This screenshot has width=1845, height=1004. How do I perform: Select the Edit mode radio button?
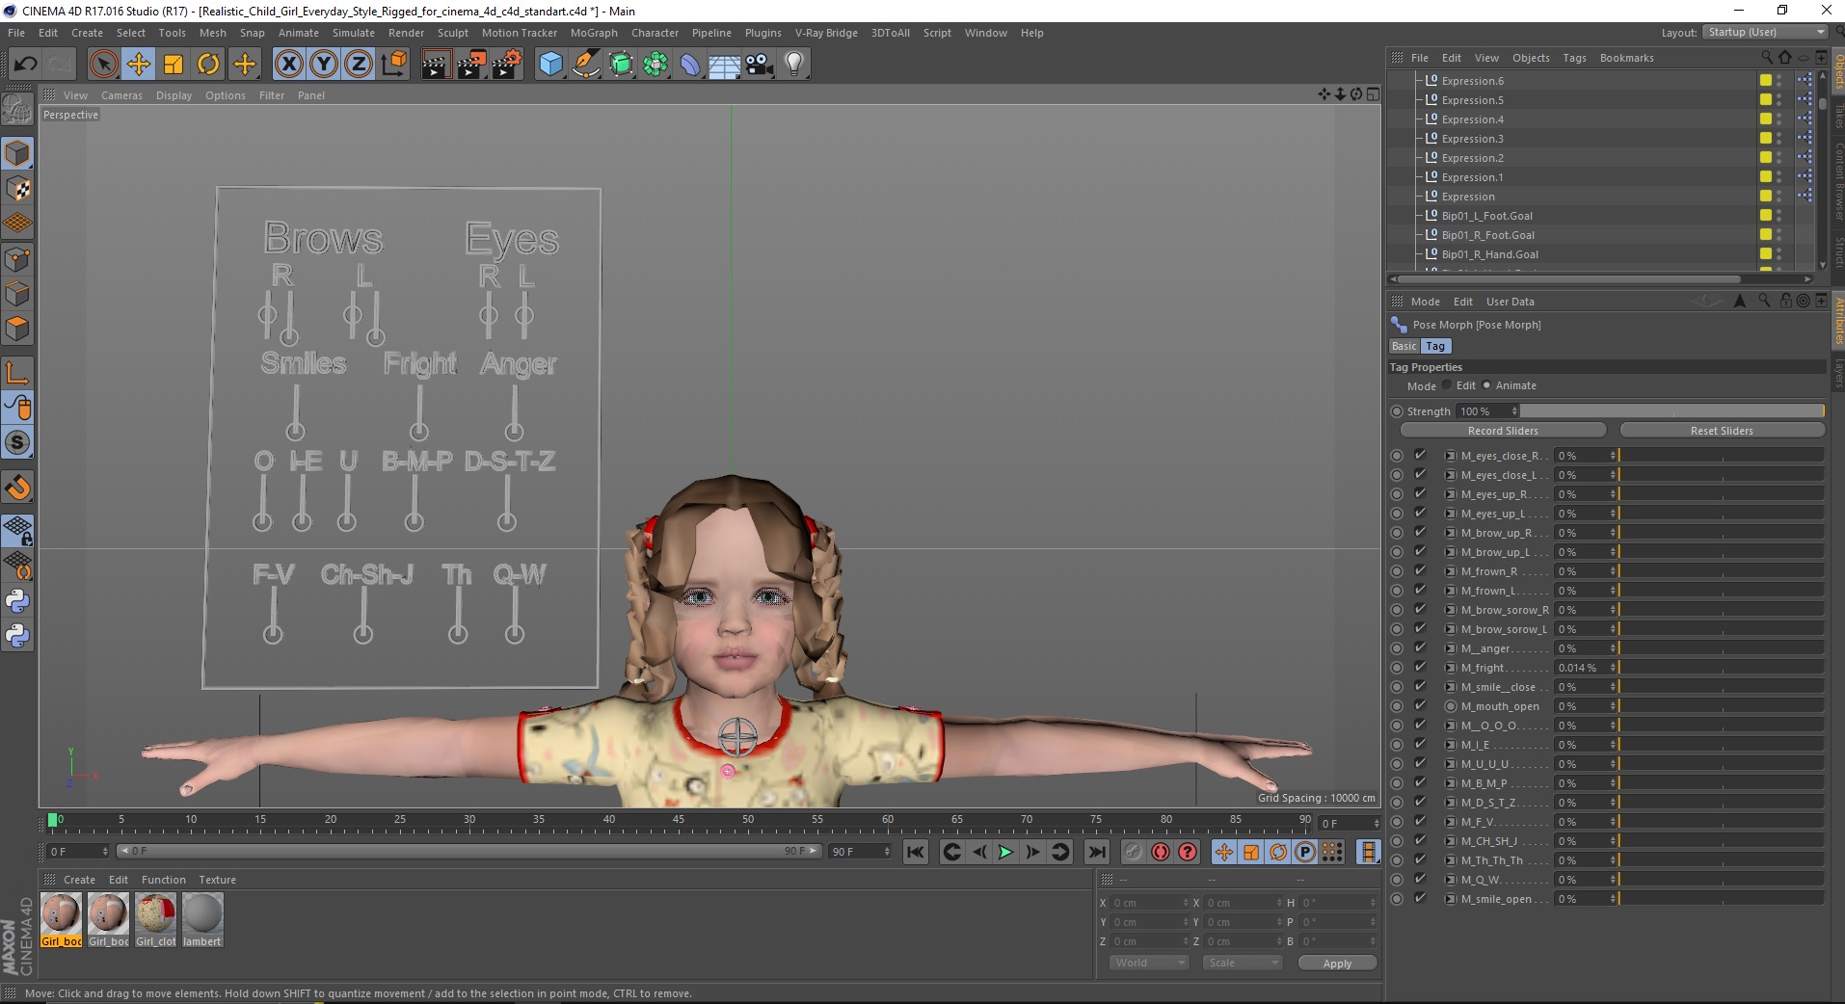coord(1447,385)
